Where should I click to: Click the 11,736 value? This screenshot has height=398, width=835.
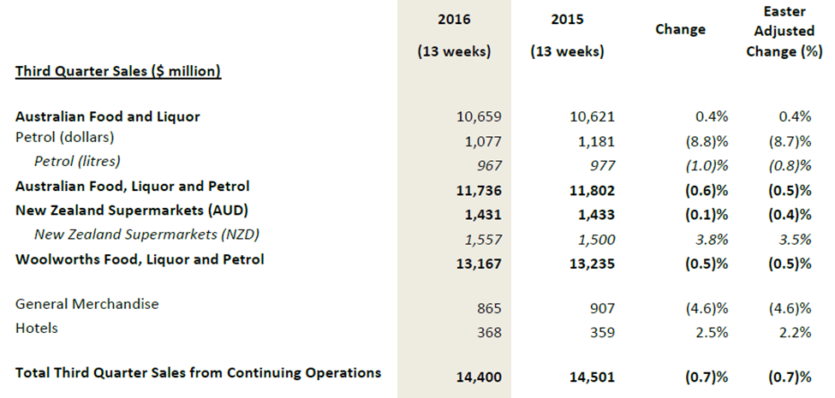(480, 191)
